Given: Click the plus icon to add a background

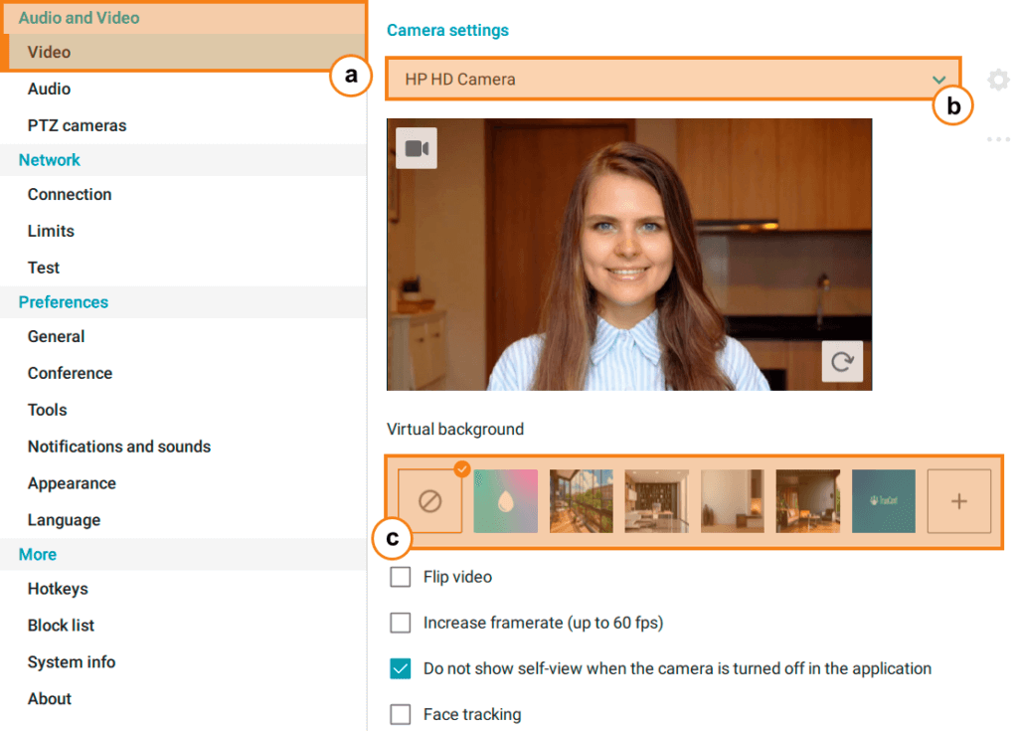Looking at the screenshot, I should click(958, 500).
